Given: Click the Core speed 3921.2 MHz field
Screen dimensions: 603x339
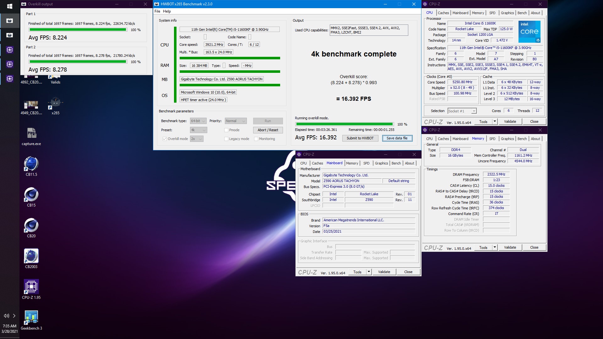Looking at the screenshot, I should coord(214,45).
